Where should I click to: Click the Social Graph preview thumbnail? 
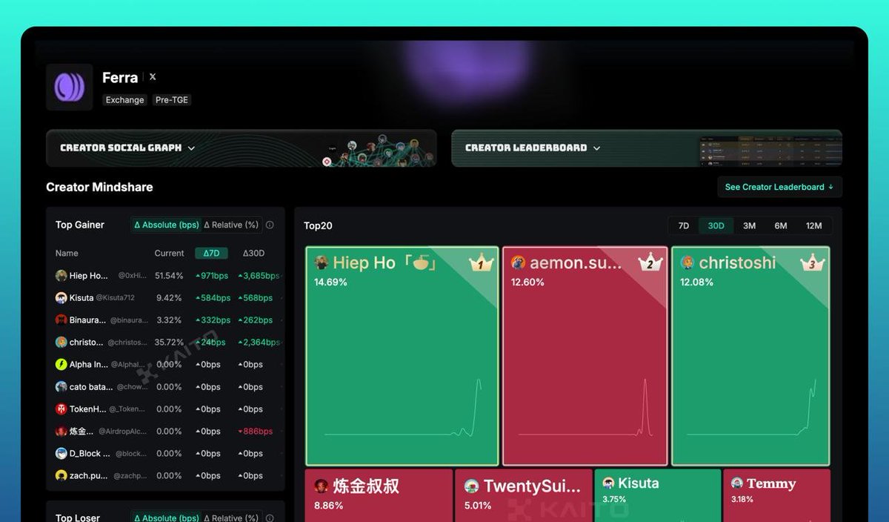pos(378,150)
